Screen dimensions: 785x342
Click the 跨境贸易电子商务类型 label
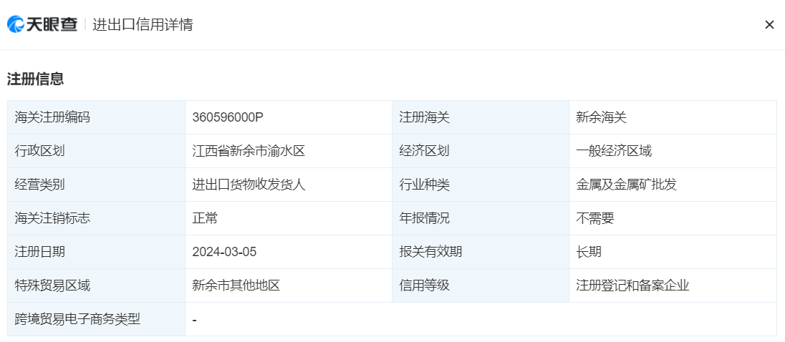click(x=77, y=319)
